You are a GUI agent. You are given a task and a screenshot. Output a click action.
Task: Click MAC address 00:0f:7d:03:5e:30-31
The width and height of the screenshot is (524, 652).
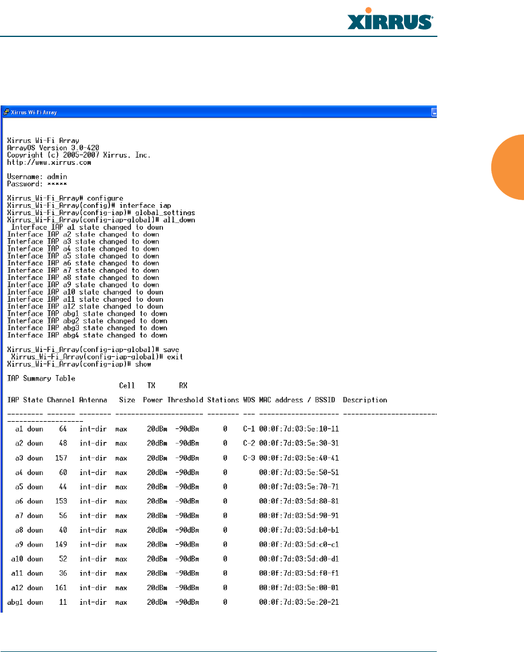[x=299, y=444]
